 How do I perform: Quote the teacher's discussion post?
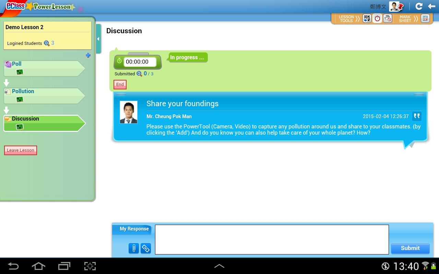pyautogui.click(x=417, y=116)
